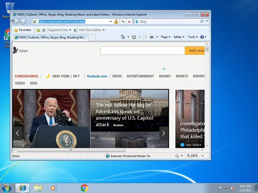This screenshot has height=193, width=258.
Task: Open the recent pages dropdown arrow
Action: [29, 21]
